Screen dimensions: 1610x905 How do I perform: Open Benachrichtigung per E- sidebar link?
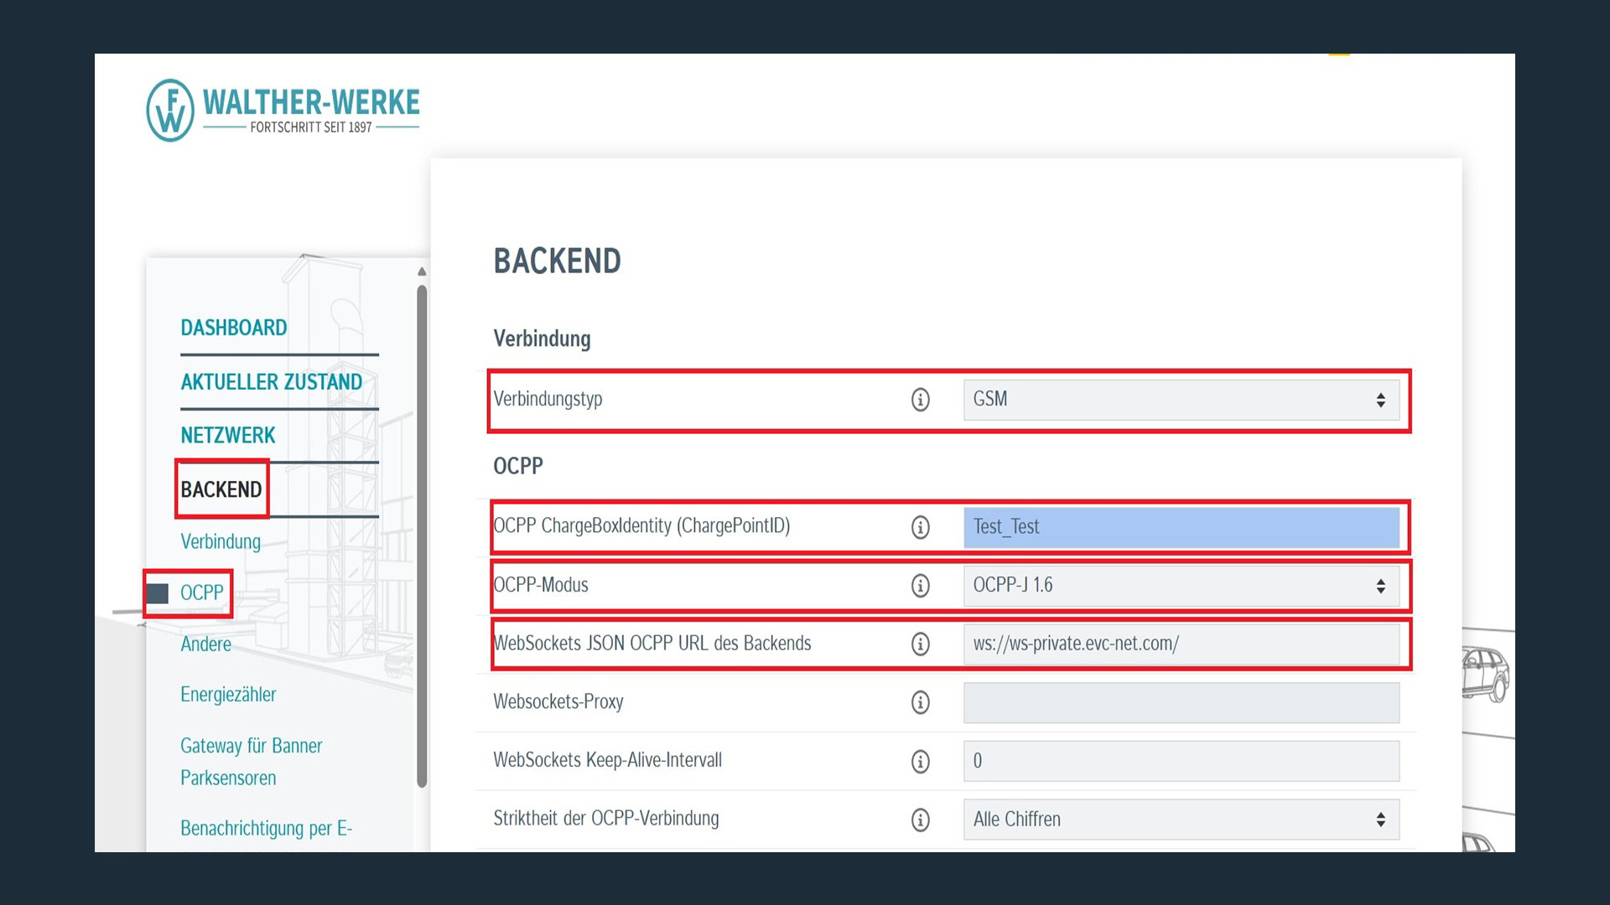pyautogui.click(x=267, y=829)
